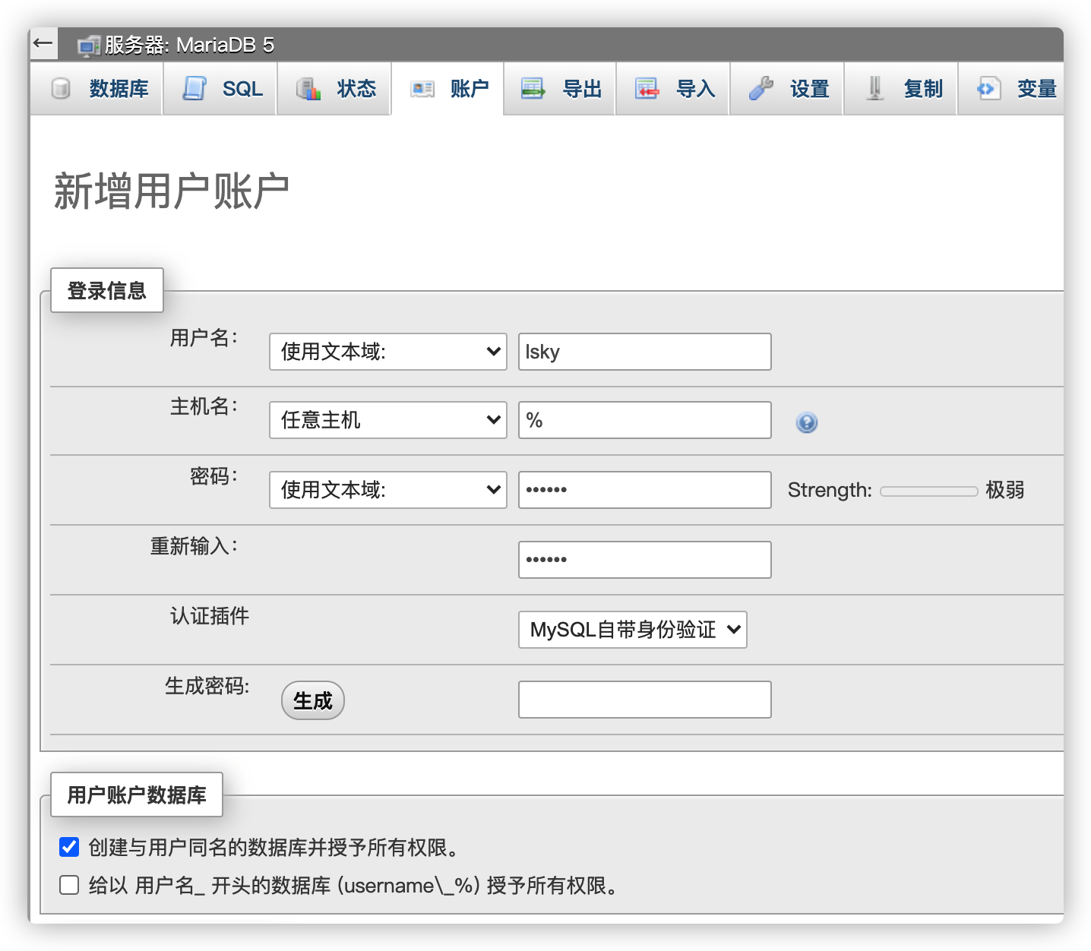Click the back arrow icon in the header
Viewport: 1091px width, 951px height.
(x=43, y=43)
